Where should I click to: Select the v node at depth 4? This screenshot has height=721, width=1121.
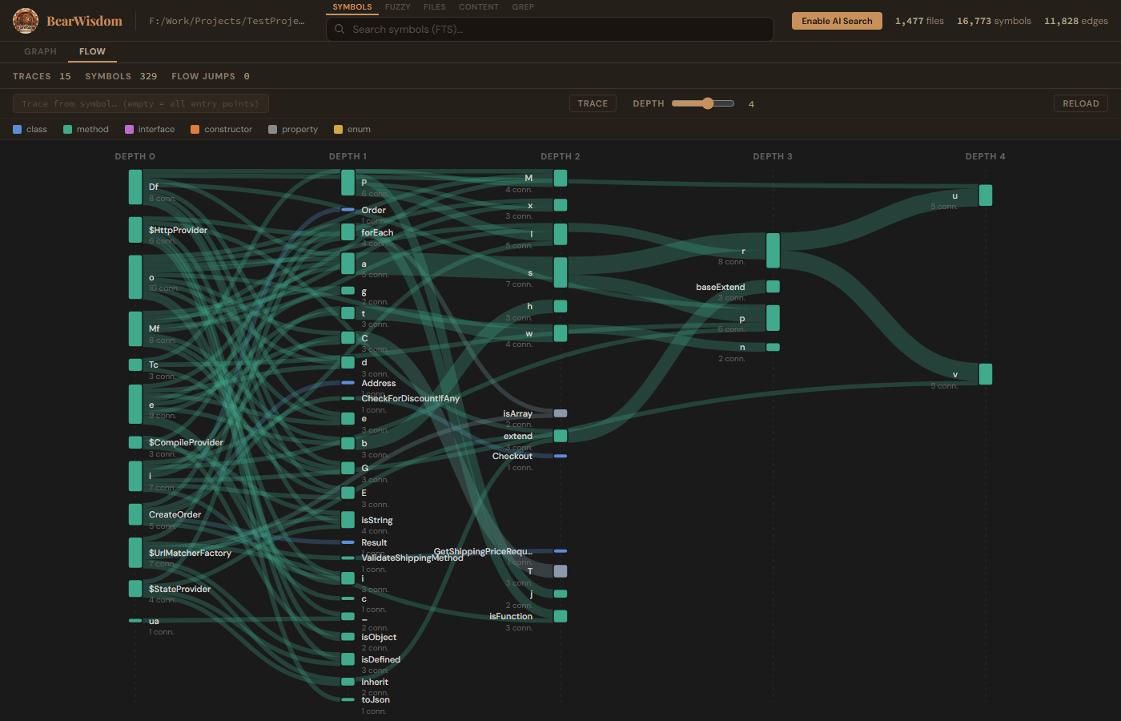(986, 374)
